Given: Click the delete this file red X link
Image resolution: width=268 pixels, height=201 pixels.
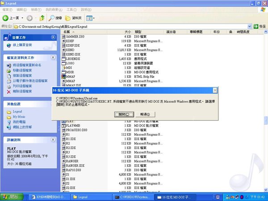Looking at the screenshot, I should 9,92.
